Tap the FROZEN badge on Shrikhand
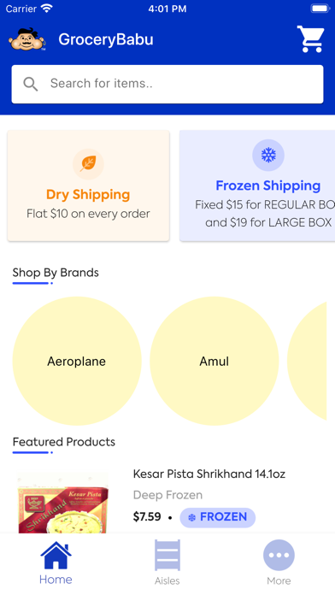Viewport: 335px width, 595px height. pyautogui.click(x=218, y=517)
